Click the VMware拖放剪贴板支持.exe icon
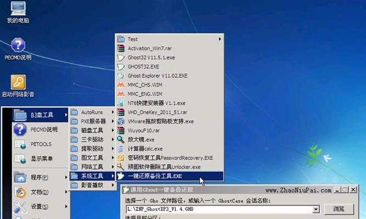 pos(121,121)
